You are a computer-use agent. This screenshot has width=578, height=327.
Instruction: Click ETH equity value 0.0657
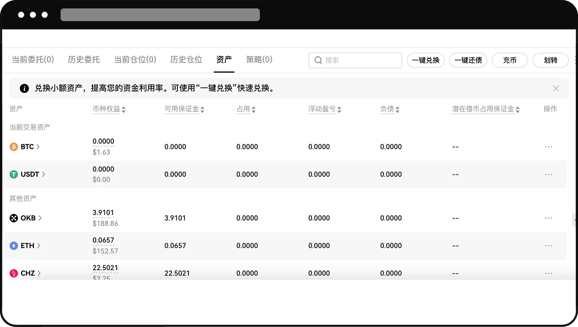(103, 240)
